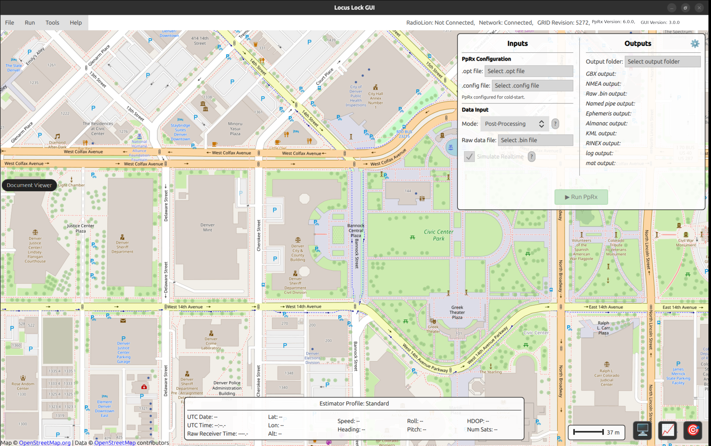The width and height of the screenshot is (711, 446).
Task: Open the line chart plot icon button
Action: coord(668,430)
